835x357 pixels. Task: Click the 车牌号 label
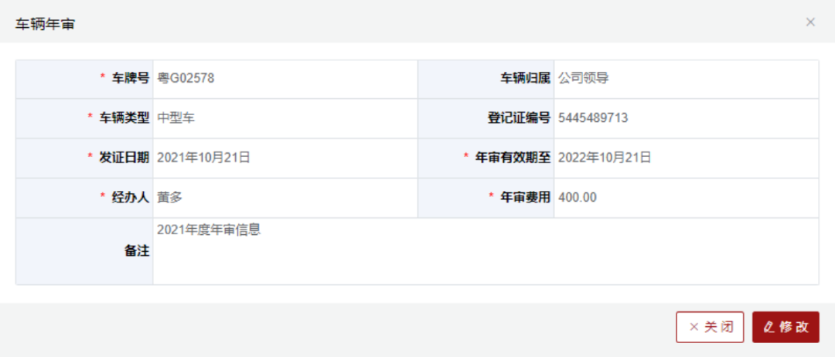click(x=131, y=79)
